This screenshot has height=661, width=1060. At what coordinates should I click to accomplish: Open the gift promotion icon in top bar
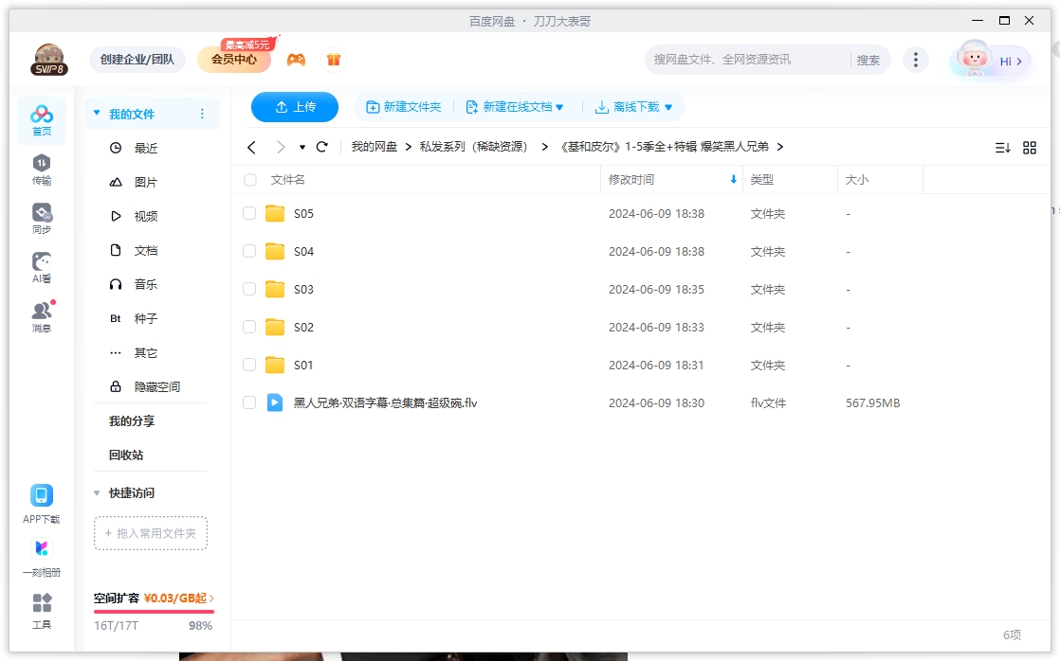pyautogui.click(x=334, y=59)
